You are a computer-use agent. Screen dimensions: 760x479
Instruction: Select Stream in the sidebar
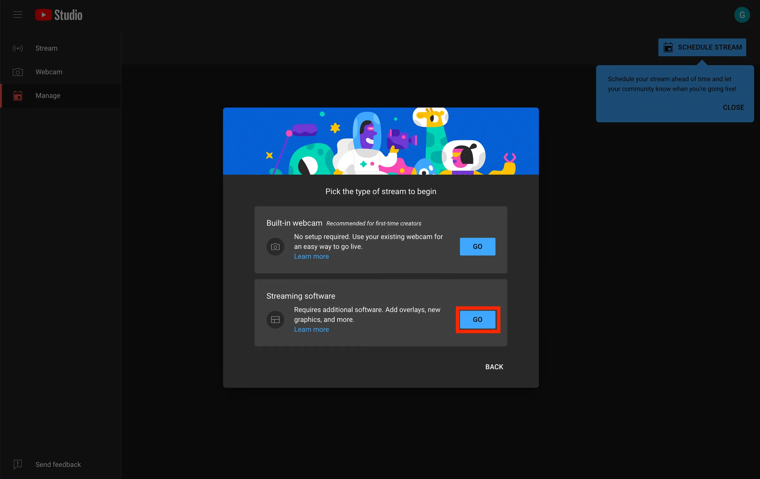coord(60,48)
